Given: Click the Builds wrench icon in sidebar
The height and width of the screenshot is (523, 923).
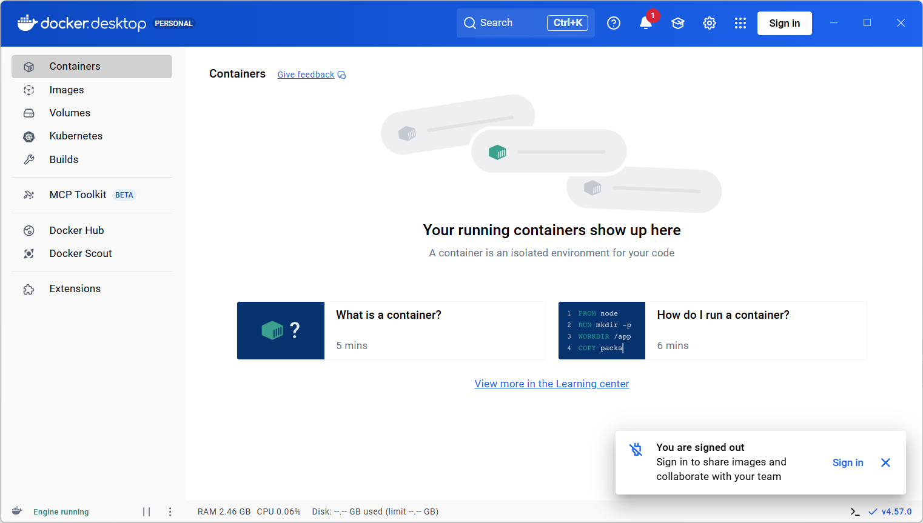Looking at the screenshot, I should (x=29, y=159).
